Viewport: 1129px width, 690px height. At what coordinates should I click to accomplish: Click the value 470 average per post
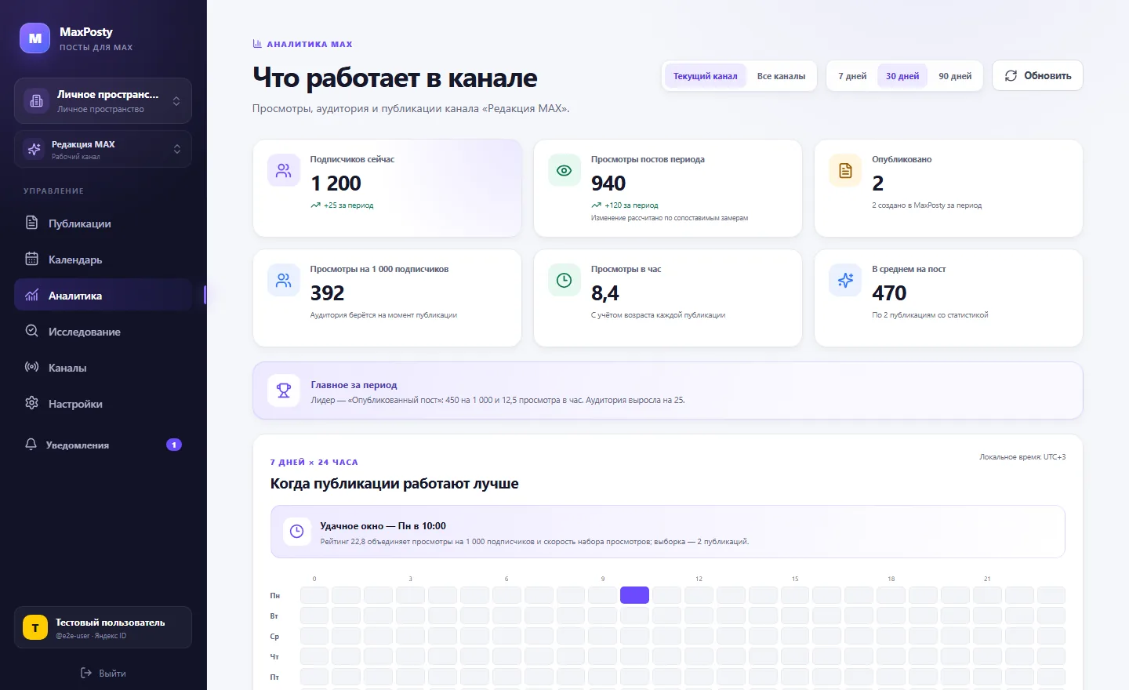tap(889, 292)
